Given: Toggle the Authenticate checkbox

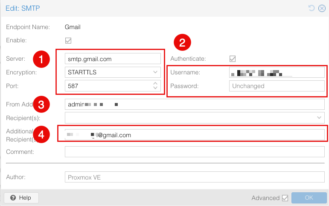Looking at the screenshot, I should pyautogui.click(x=233, y=59).
